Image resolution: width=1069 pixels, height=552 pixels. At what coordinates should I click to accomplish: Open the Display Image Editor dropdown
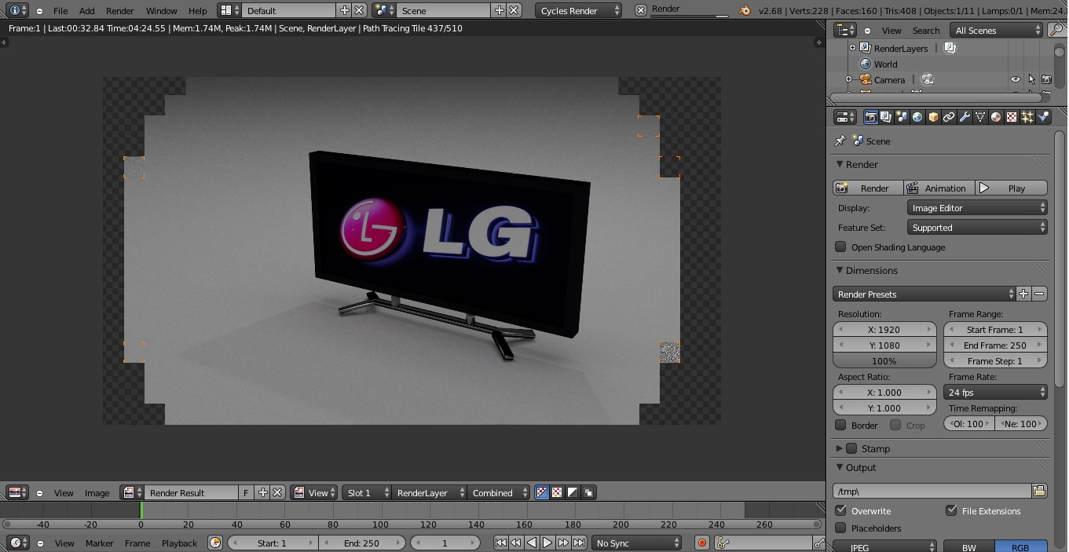pyautogui.click(x=977, y=208)
